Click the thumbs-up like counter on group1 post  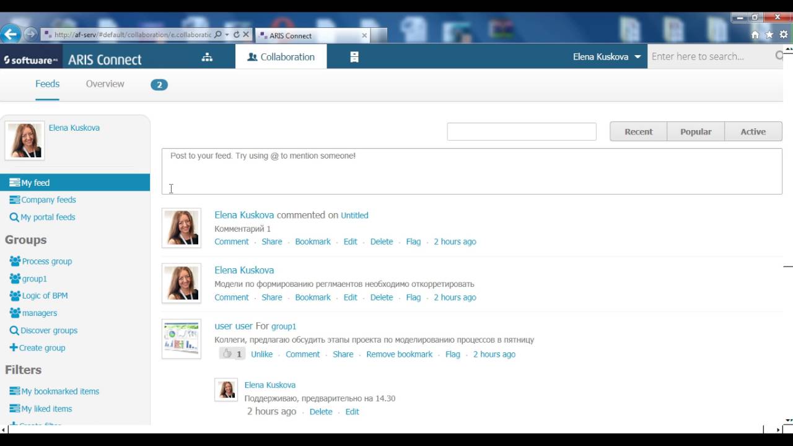[232, 354]
